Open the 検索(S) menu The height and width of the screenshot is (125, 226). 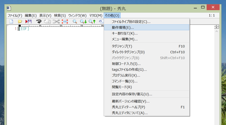pyautogui.click(x=60, y=15)
